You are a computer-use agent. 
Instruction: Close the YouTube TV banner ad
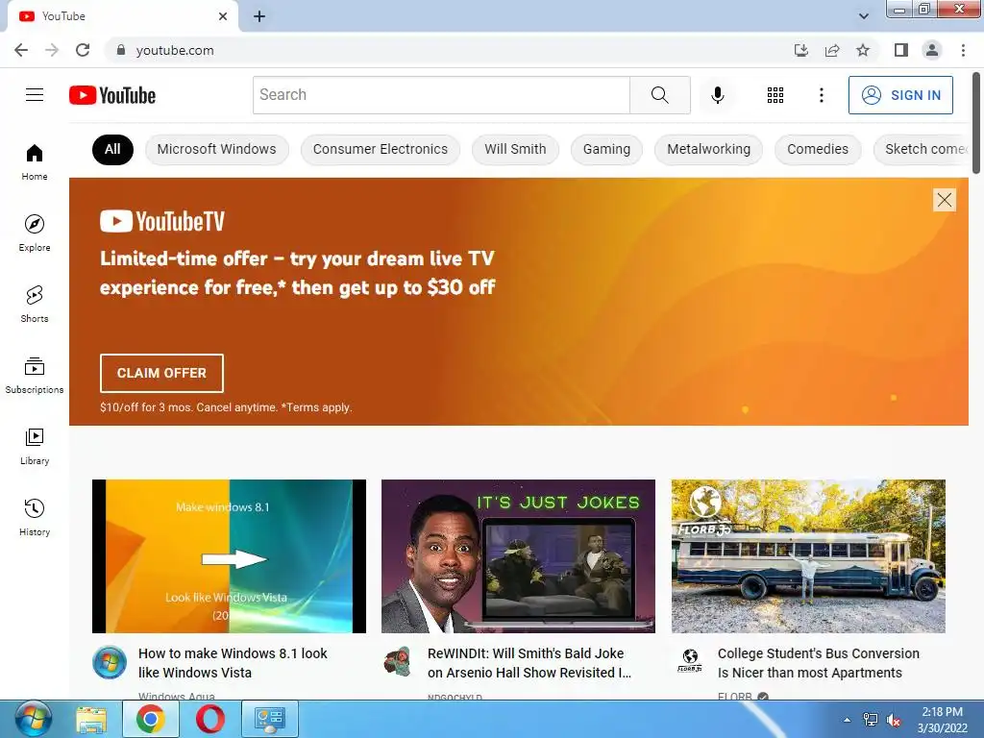(944, 200)
